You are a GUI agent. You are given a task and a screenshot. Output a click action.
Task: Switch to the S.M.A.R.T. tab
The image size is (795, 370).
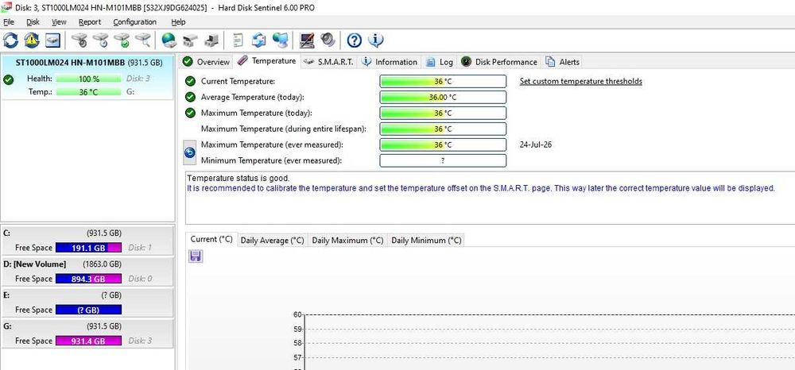click(328, 62)
